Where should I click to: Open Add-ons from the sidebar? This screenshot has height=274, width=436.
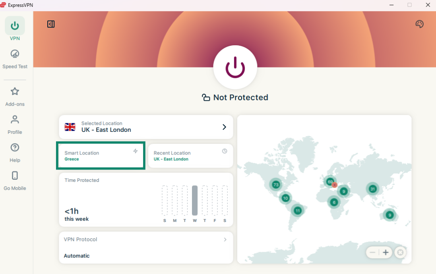click(x=15, y=96)
